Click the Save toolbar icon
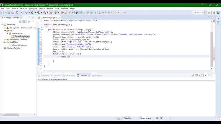Viewport: 221px width, 124px height. tap(9, 13)
